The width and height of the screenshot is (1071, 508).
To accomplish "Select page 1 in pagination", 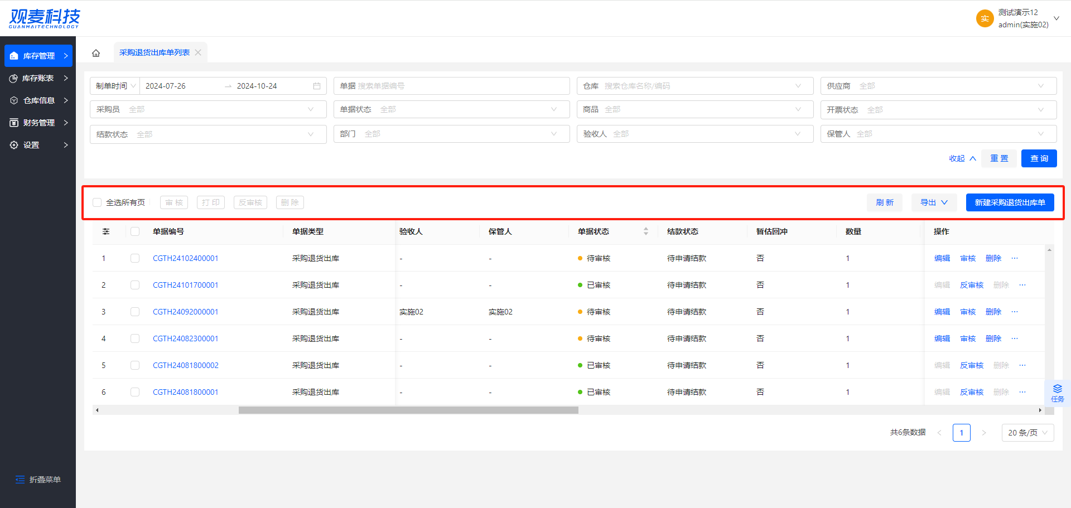I will tap(962, 433).
